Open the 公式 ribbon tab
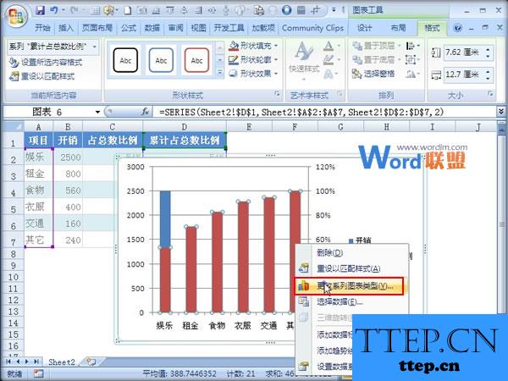508x381 pixels. coord(129,28)
